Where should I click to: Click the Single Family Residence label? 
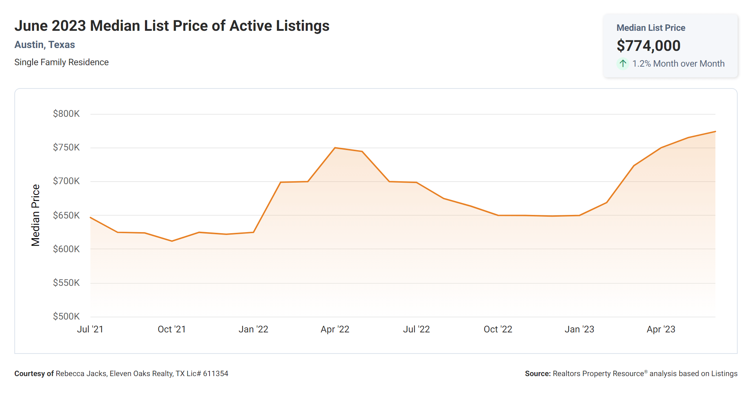(61, 62)
